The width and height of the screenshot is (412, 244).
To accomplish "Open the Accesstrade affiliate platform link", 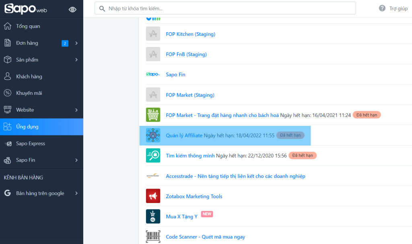I will click(236, 176).
